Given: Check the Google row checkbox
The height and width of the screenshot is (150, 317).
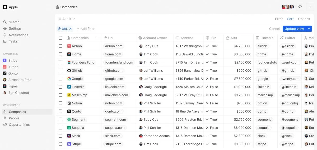Looking at the screenshot, I should coord(60,79).
